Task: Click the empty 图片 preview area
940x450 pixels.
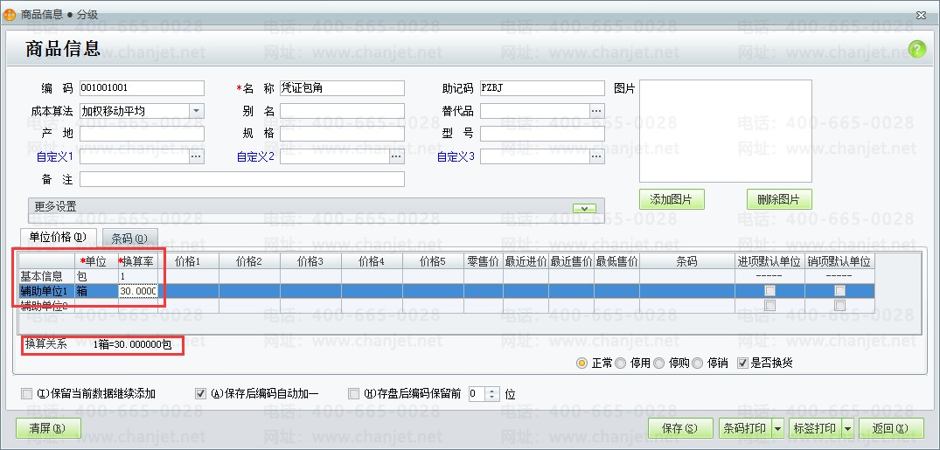Action: click(x=726, y=130)
